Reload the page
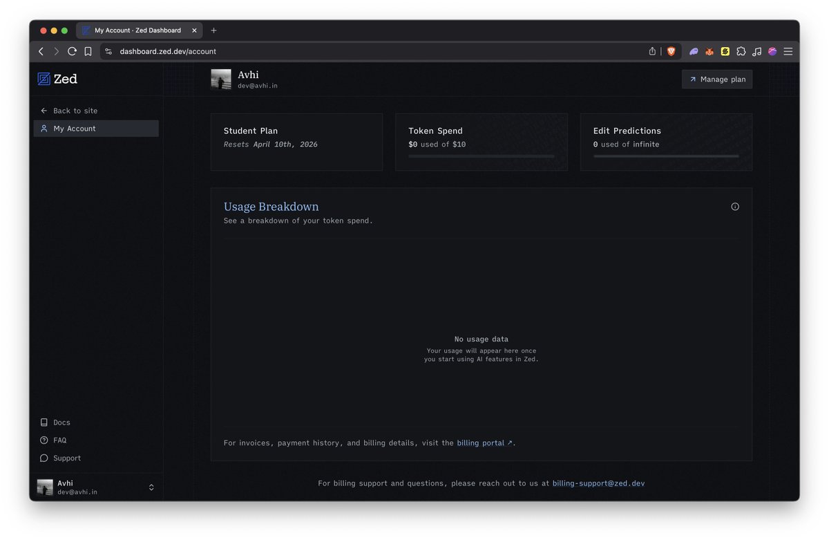Image resolution: width=829 pixels, height=540 pixels. (x=72, y=51)
